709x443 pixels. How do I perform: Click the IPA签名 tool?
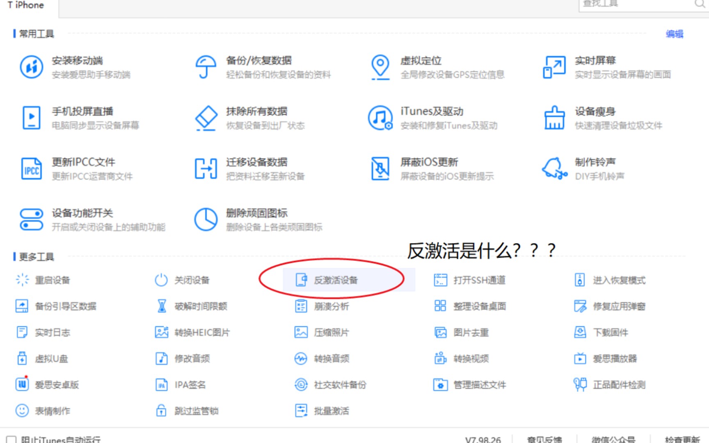pyautogui.click(x=181, y=385)
